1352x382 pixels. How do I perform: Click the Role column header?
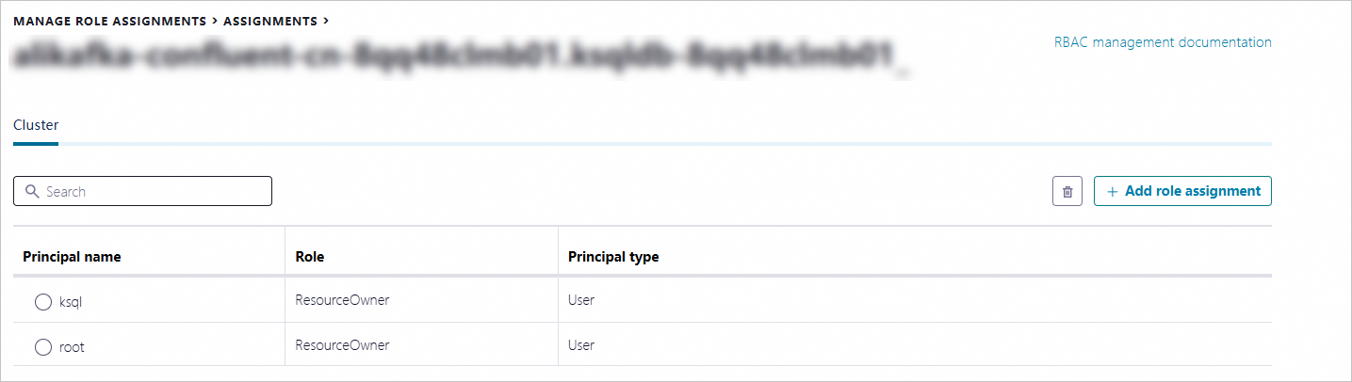[309, 257]
